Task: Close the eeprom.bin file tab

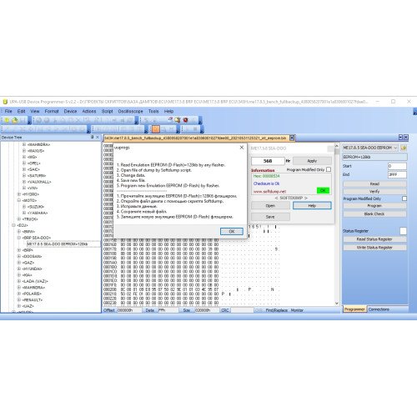Action: tap(292, 138)
